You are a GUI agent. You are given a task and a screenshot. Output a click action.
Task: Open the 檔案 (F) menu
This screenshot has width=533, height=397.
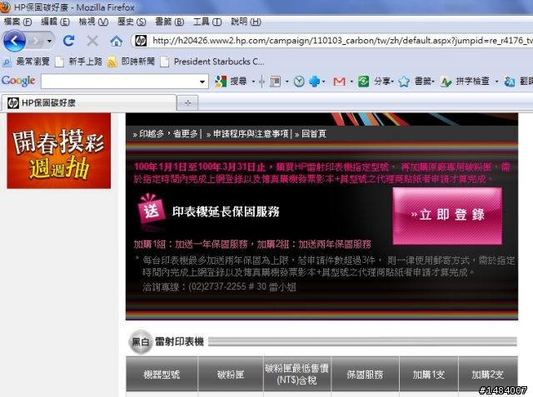tap(17, 22)
